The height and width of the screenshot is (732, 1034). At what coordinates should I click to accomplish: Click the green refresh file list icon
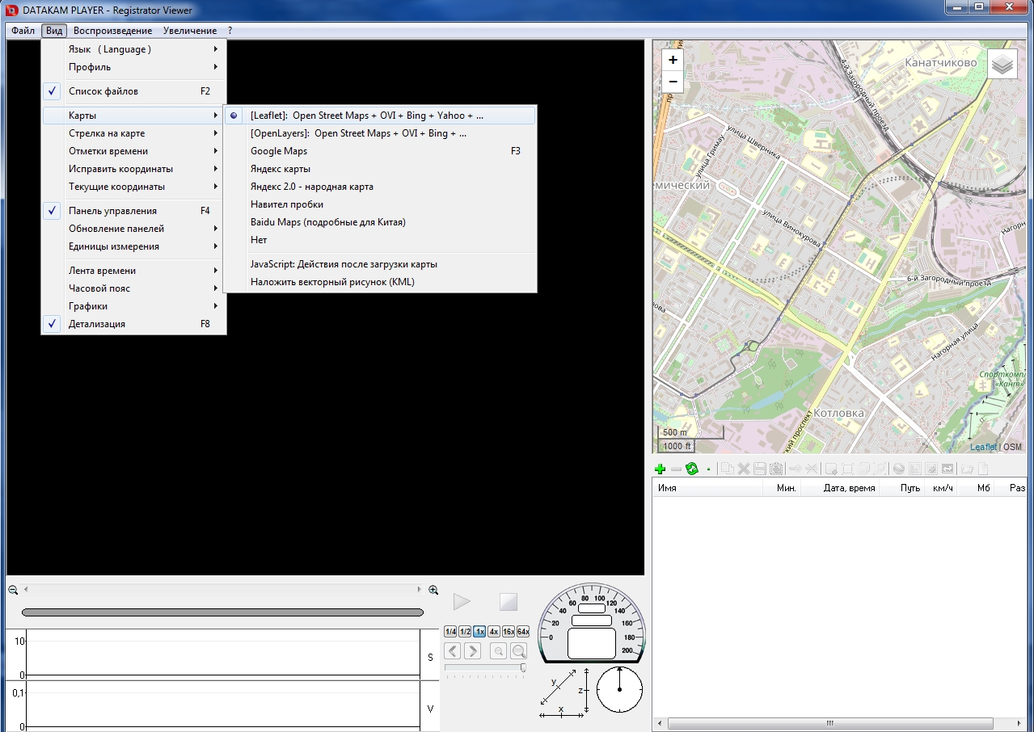[691, 469]
